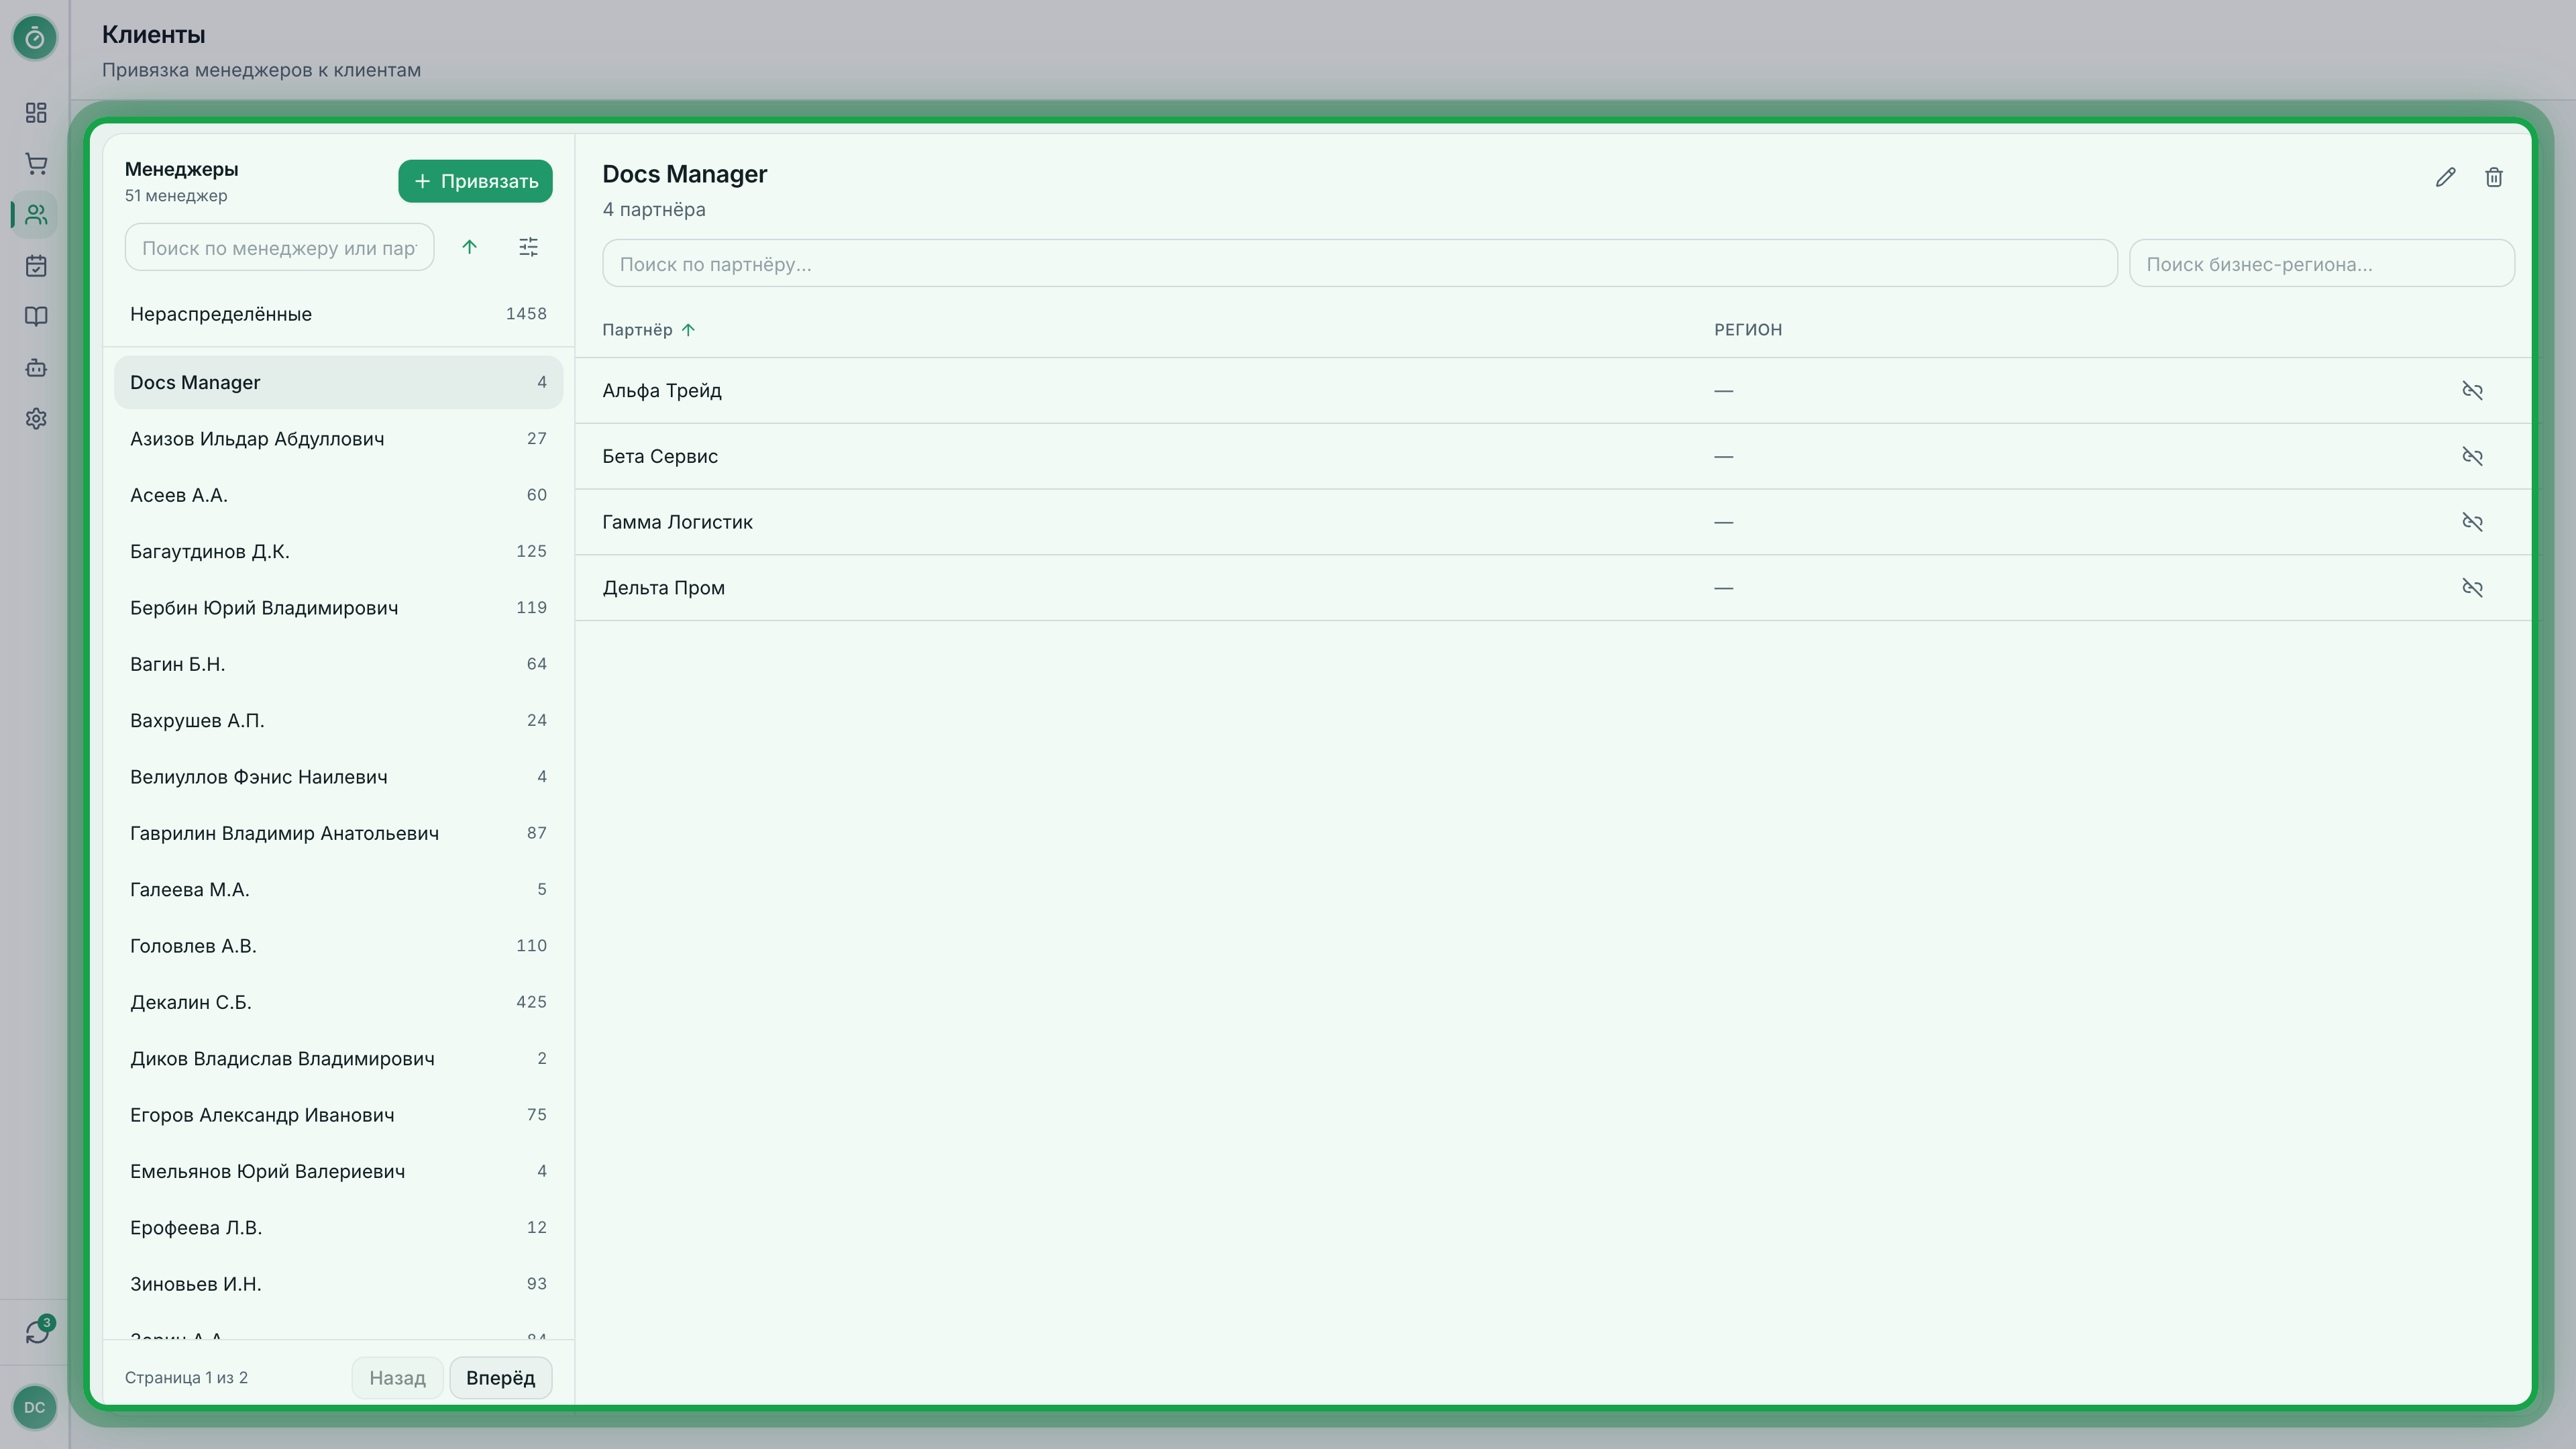Select manager Егоров Александр Иванович
2576x1449 pixels.
pos(338,1115)
